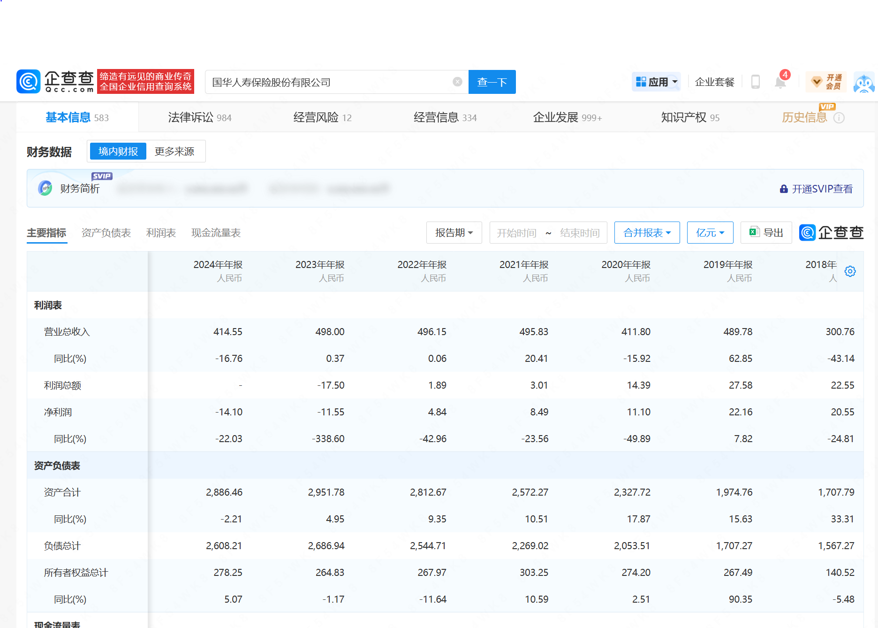Click the 财务简析 label
Image resolution: width=878 pixels, height=628 pixels.
point(80,189)
